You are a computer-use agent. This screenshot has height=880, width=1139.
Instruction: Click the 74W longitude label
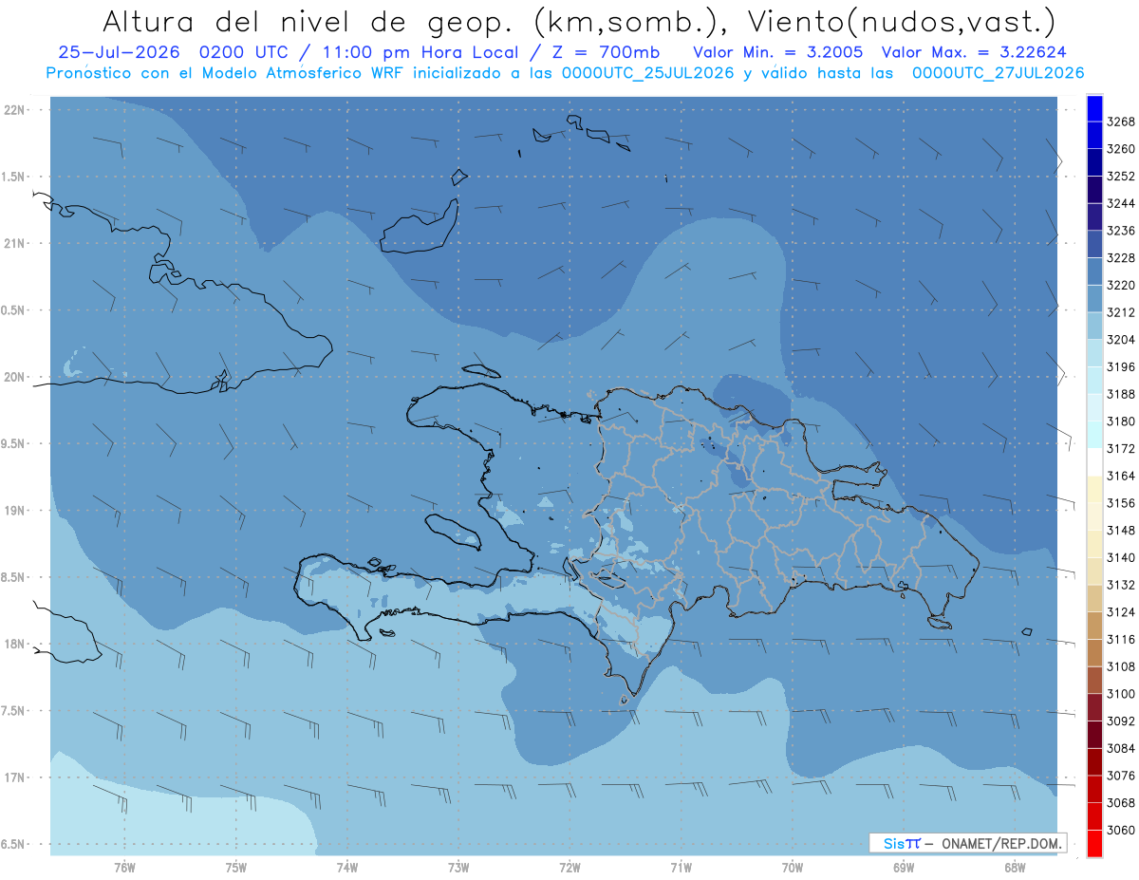coord(346,867)
